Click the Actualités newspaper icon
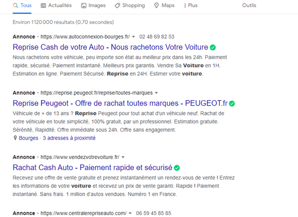Viewport: 298px width, 217px height. 43,5
